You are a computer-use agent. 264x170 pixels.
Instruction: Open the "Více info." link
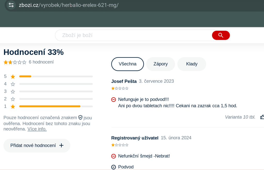(x=37, y=129)
